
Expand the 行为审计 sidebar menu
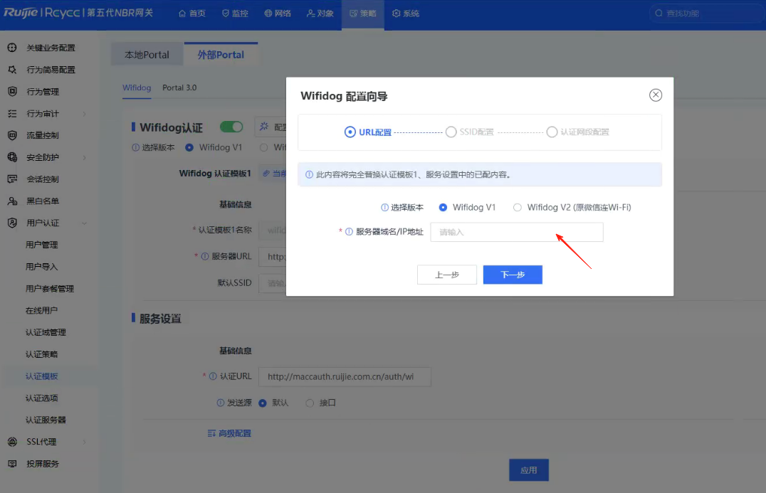coord(85,114)
